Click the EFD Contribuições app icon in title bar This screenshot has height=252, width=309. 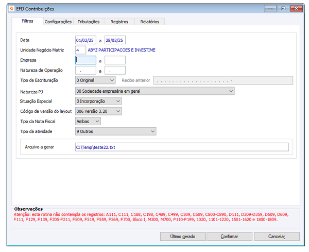[x=12, y=9]
